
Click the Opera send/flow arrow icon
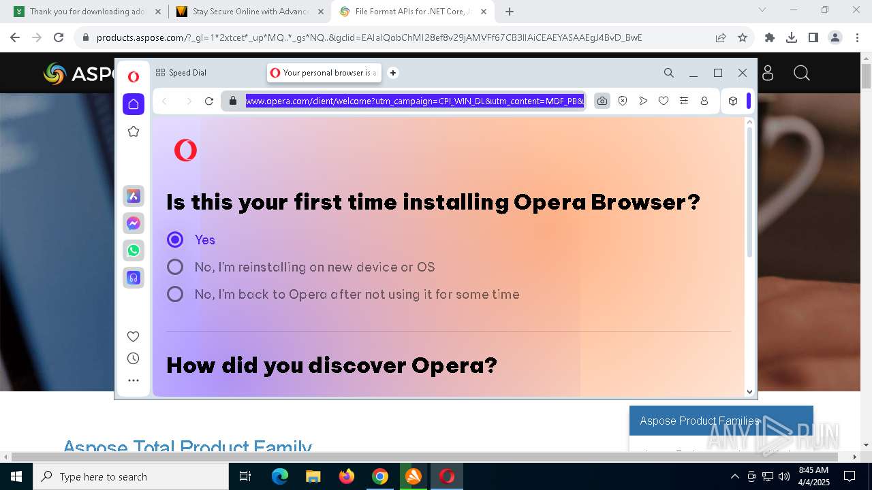(643, 101)
